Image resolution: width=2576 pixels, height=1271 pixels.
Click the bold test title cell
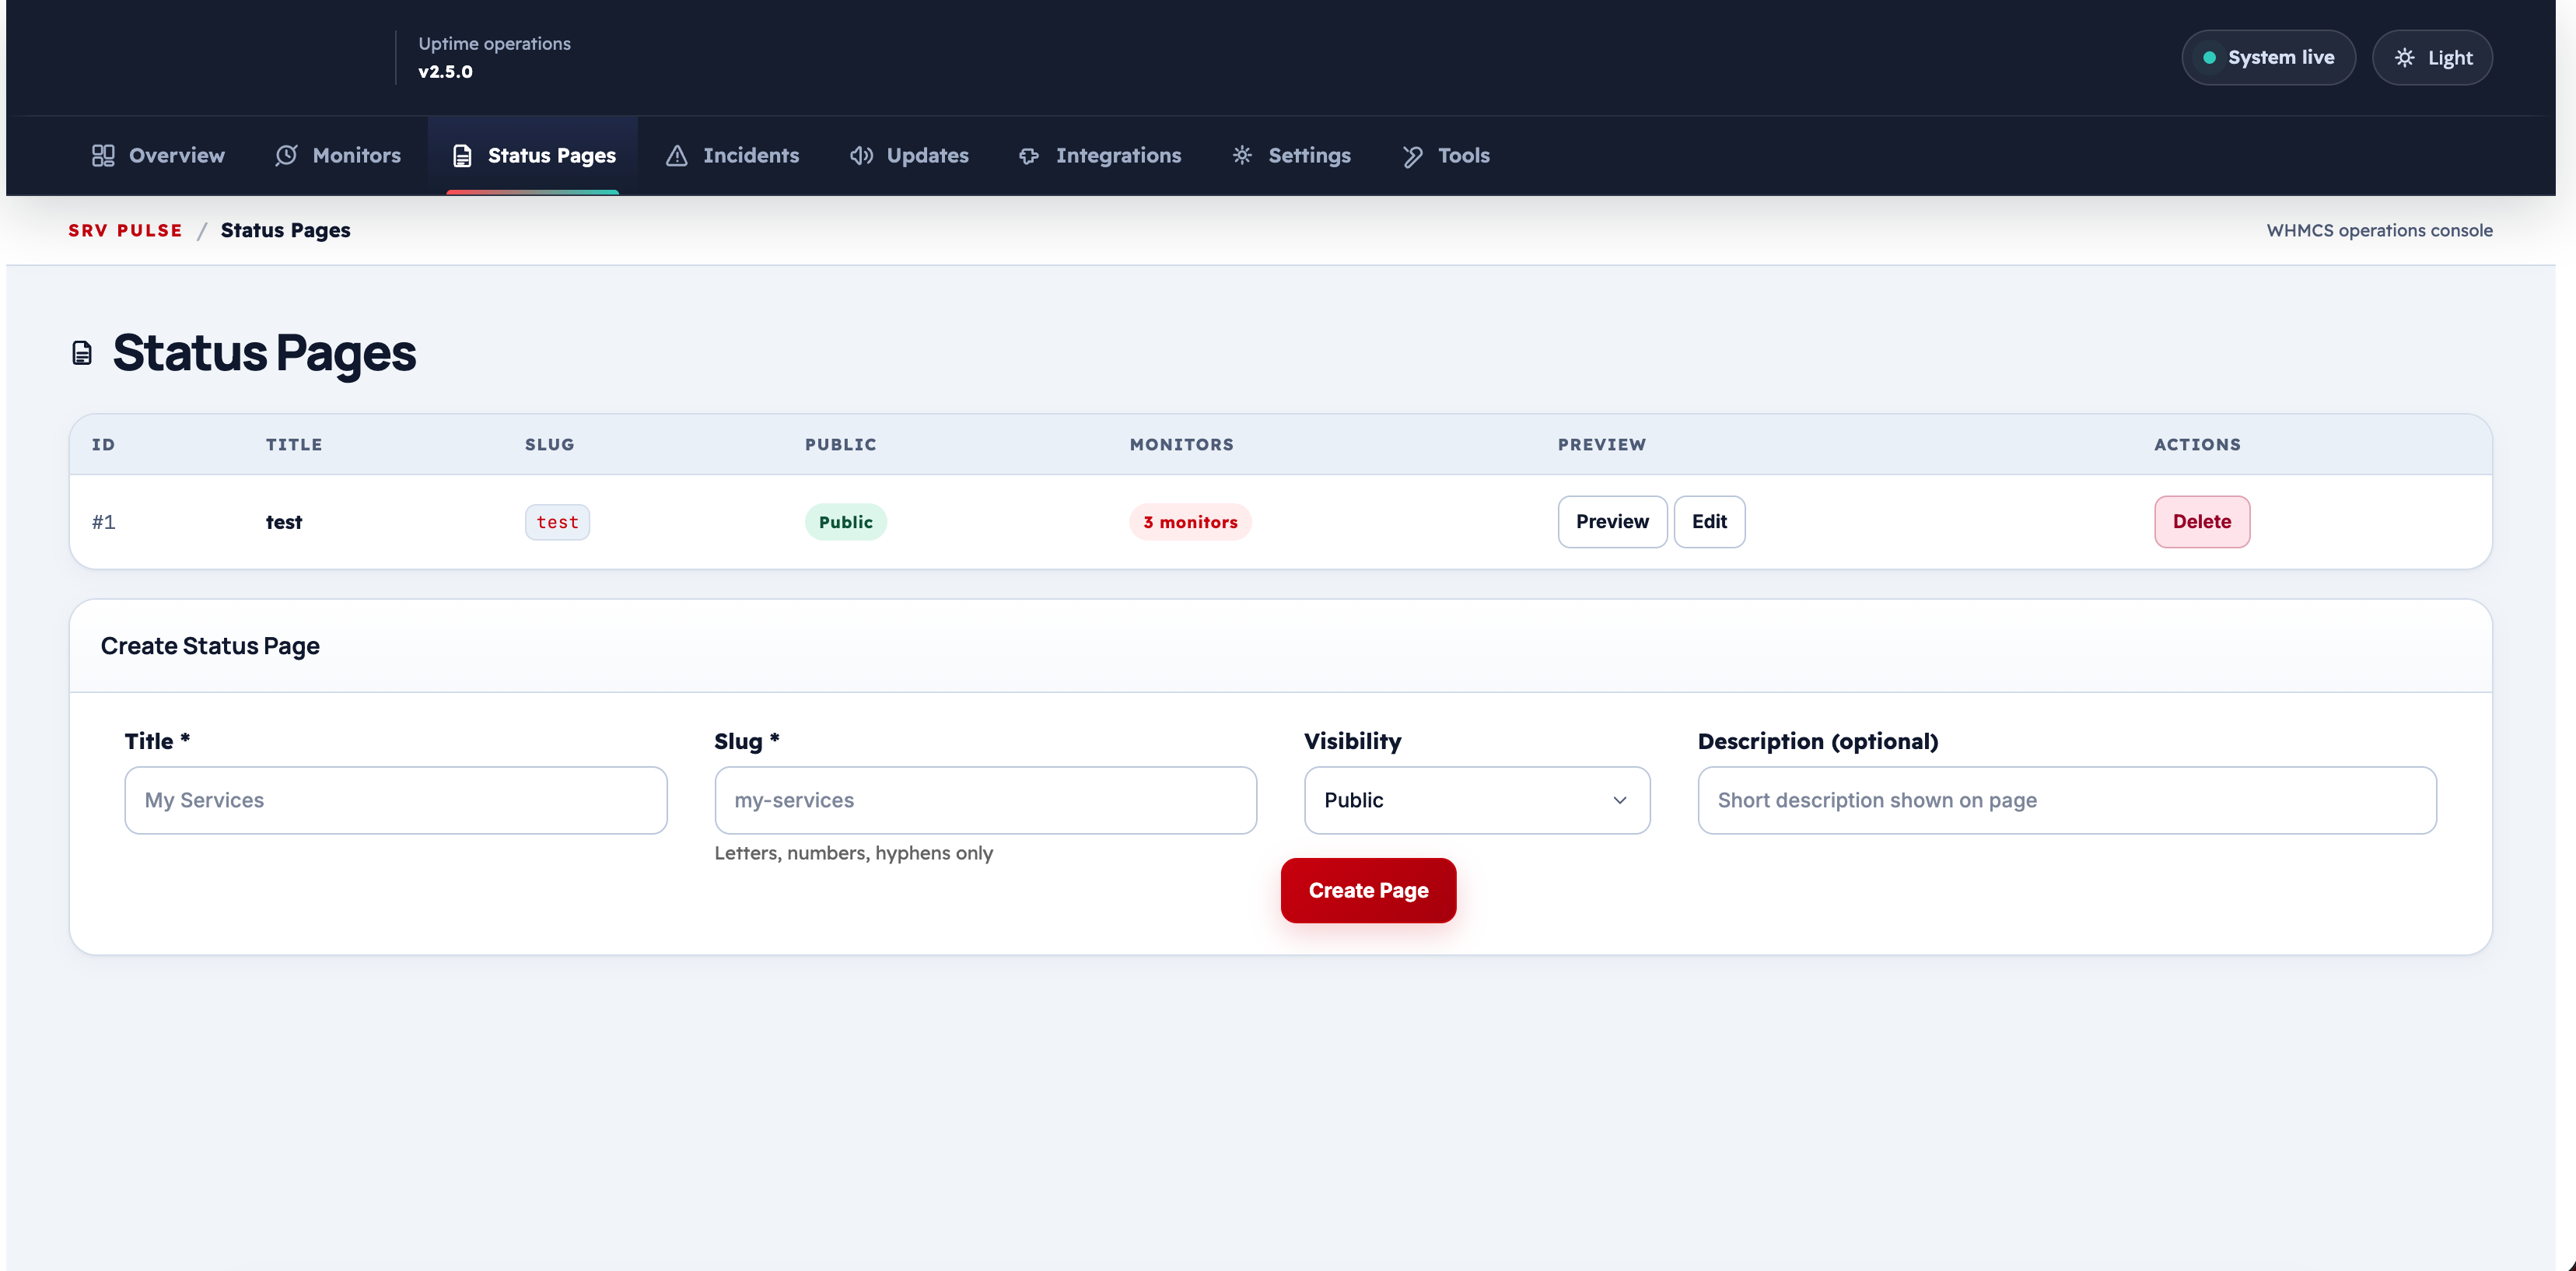coord(284,522)
